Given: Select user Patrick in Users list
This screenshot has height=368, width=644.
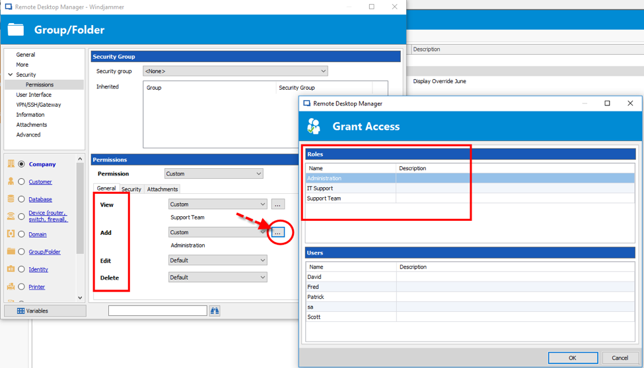Looking at the screenshot, I should point(470,297).
